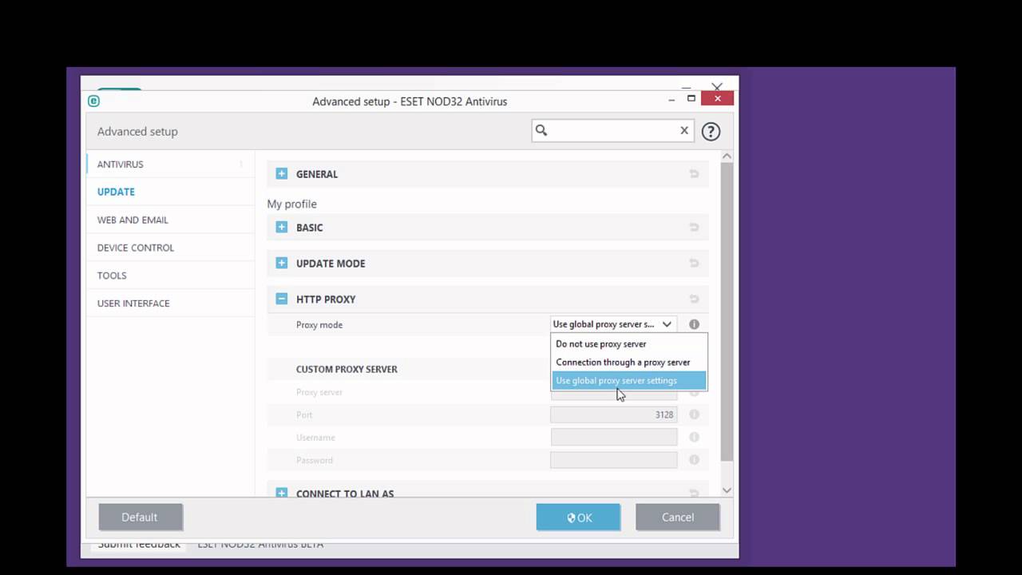Click the Proxy mode label

tap(319, 325)
